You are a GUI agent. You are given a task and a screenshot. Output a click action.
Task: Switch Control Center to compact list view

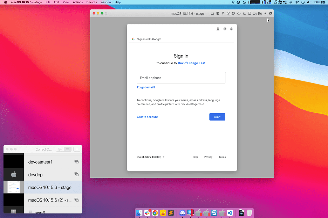(67, 149)
